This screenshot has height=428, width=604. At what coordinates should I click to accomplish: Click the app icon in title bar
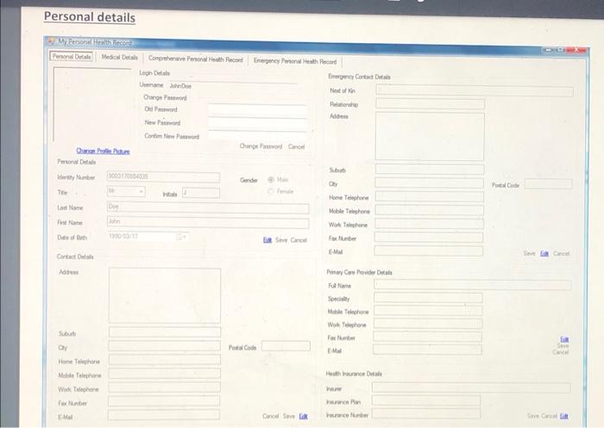51,40
